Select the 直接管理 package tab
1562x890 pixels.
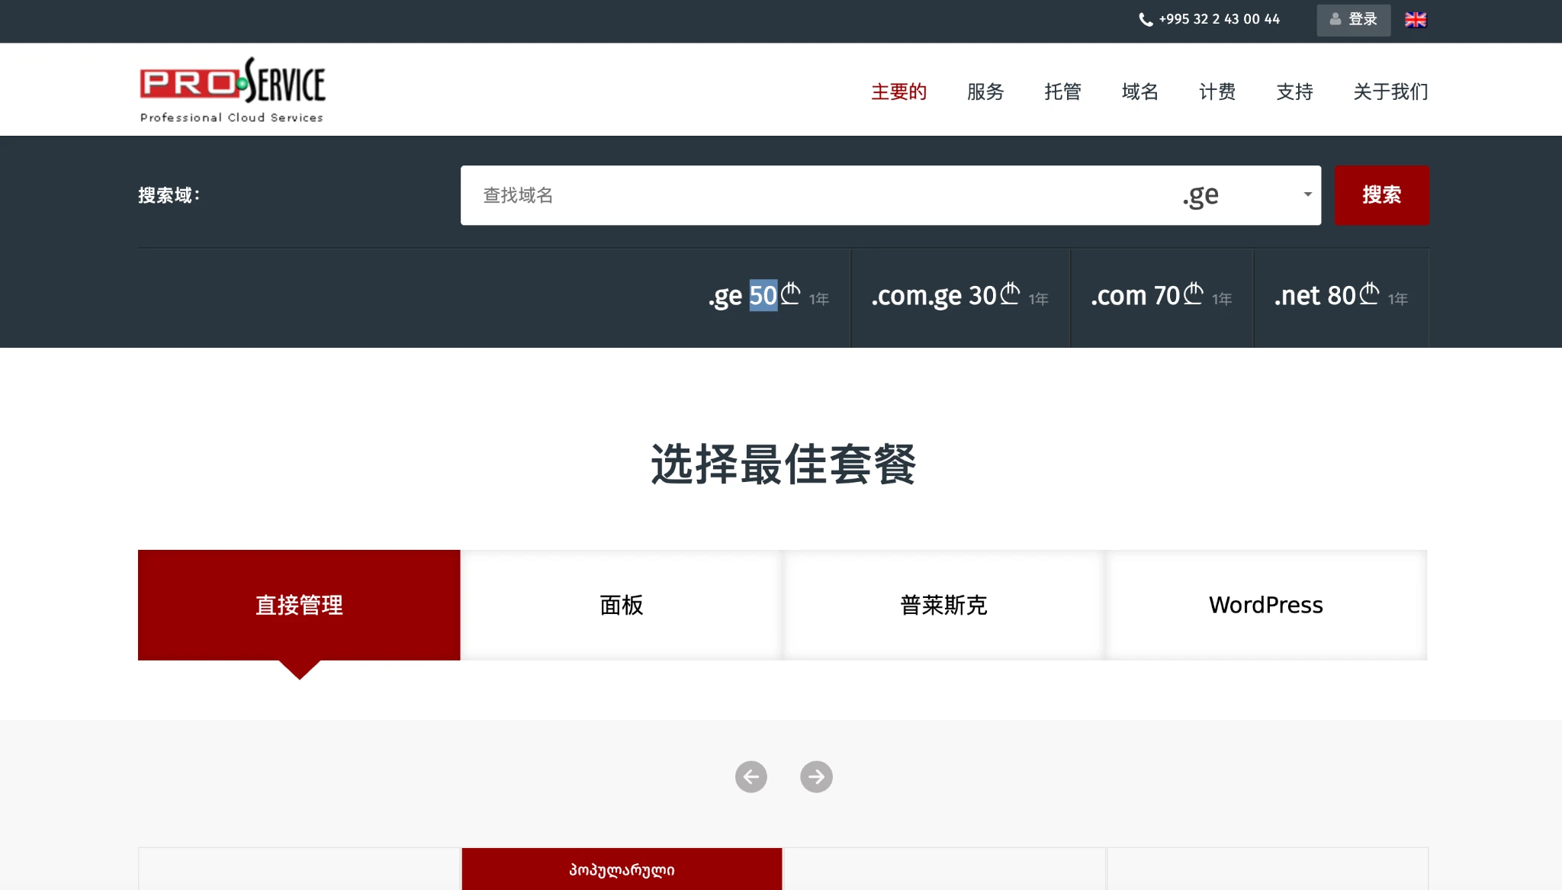tap(299, 605)
